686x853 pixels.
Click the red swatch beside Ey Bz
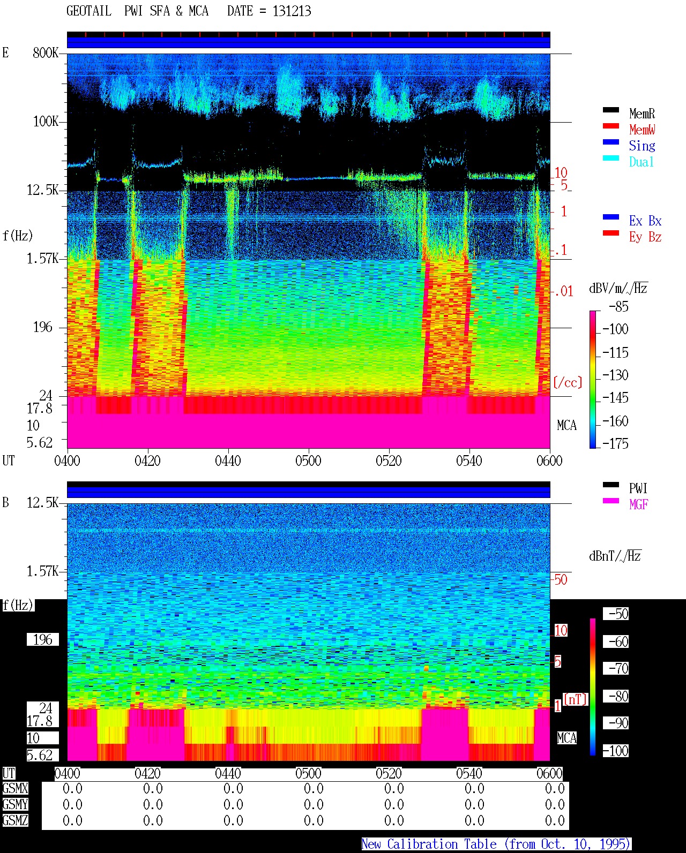pos(611,233)
